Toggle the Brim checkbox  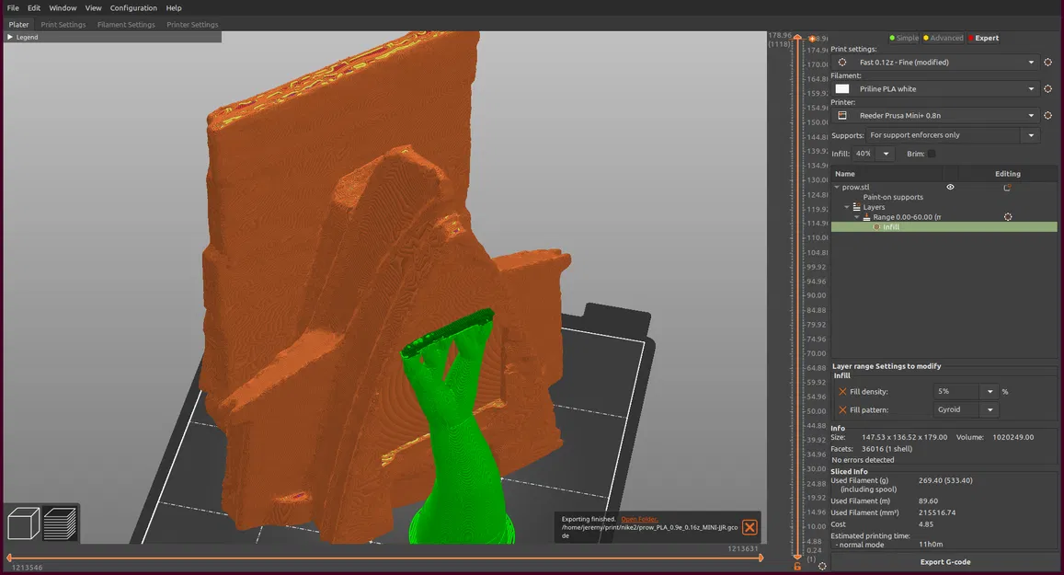(x=932, y=154)
